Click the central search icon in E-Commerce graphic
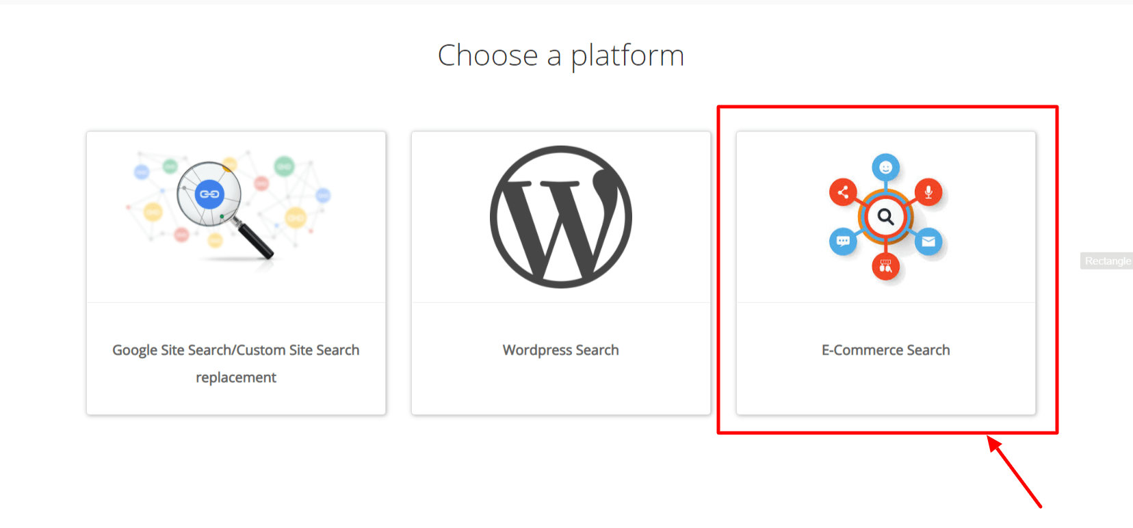 [x=886, y=217]
